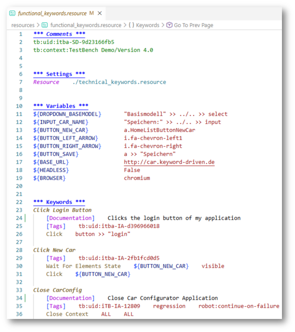Click the Wait For Elements State keyword call
Viewport: 295px width, 332px height.
tap(83, 266)
